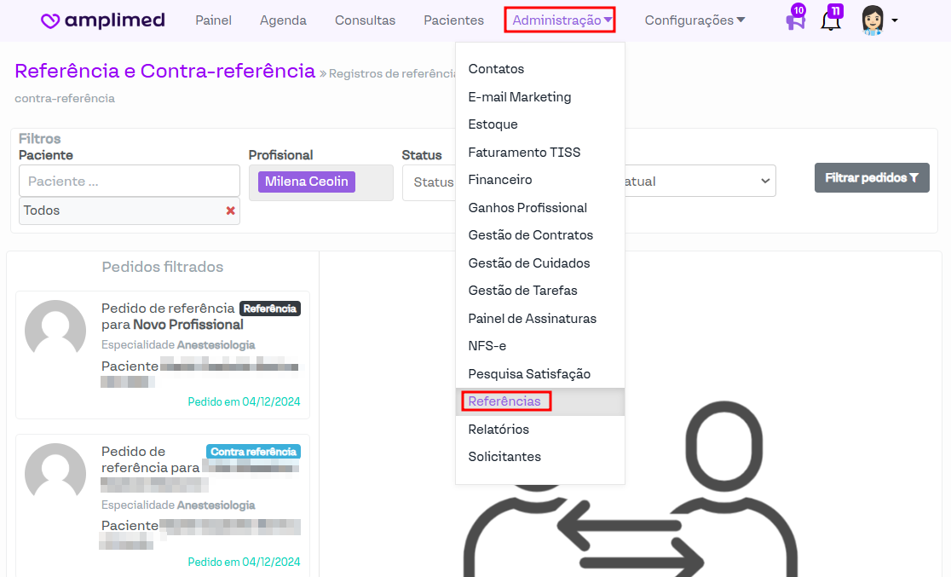The height and width of the screenshot is (577, 951).
Task: Expand the Administração dropdown menu
Action: (x=561, y=20)
